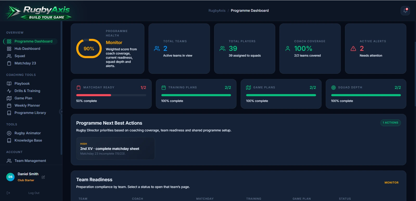Click Squad Depth progress bar

pos(366,95)
